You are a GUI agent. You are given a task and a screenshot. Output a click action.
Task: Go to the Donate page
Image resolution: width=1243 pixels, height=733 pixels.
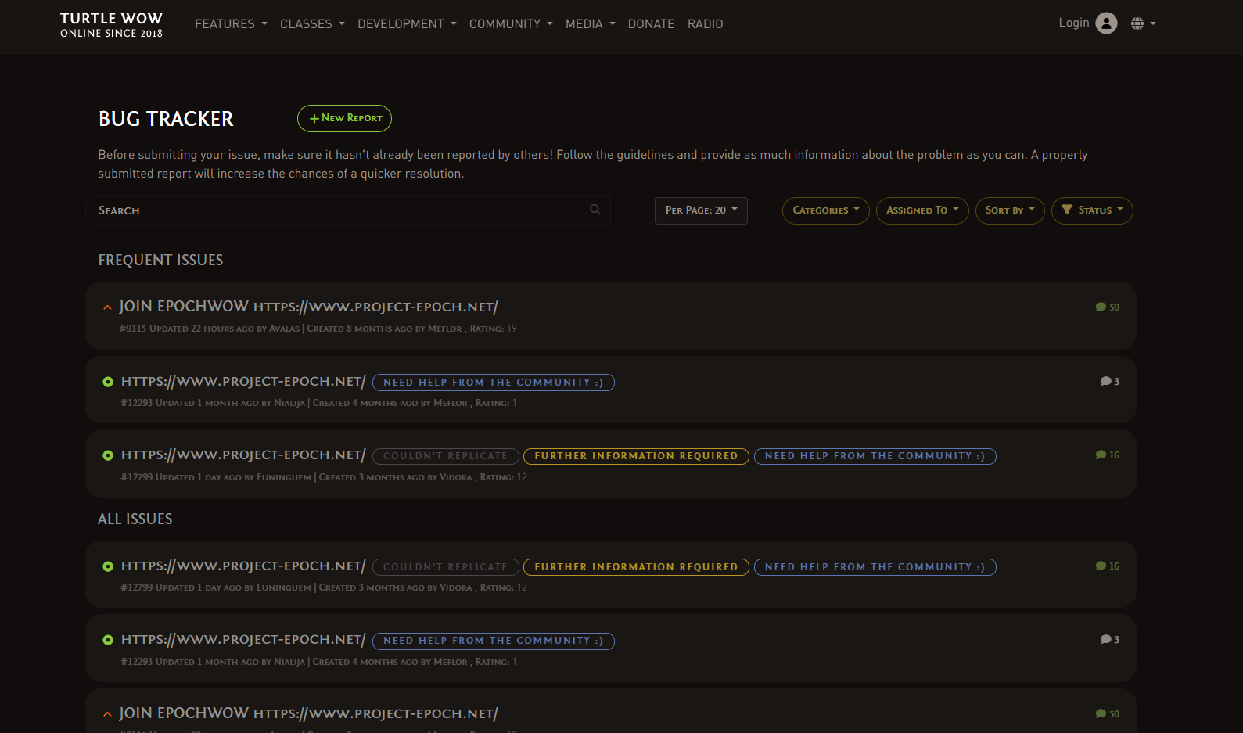point(651,24)
